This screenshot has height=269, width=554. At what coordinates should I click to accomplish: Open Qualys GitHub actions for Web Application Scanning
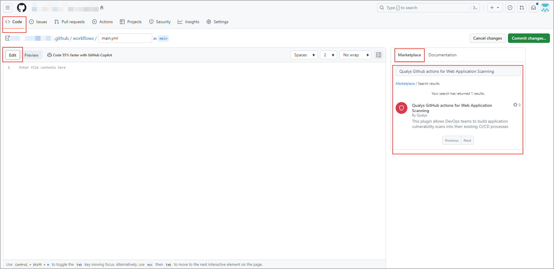452,108
